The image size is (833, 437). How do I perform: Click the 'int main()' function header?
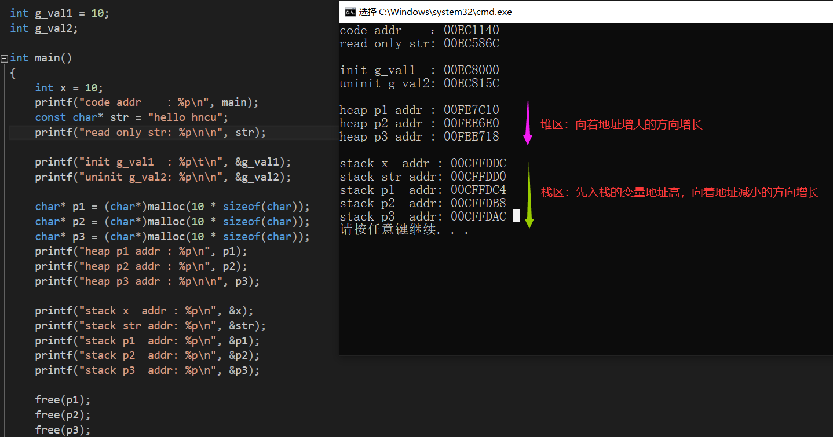pos(41,58)
